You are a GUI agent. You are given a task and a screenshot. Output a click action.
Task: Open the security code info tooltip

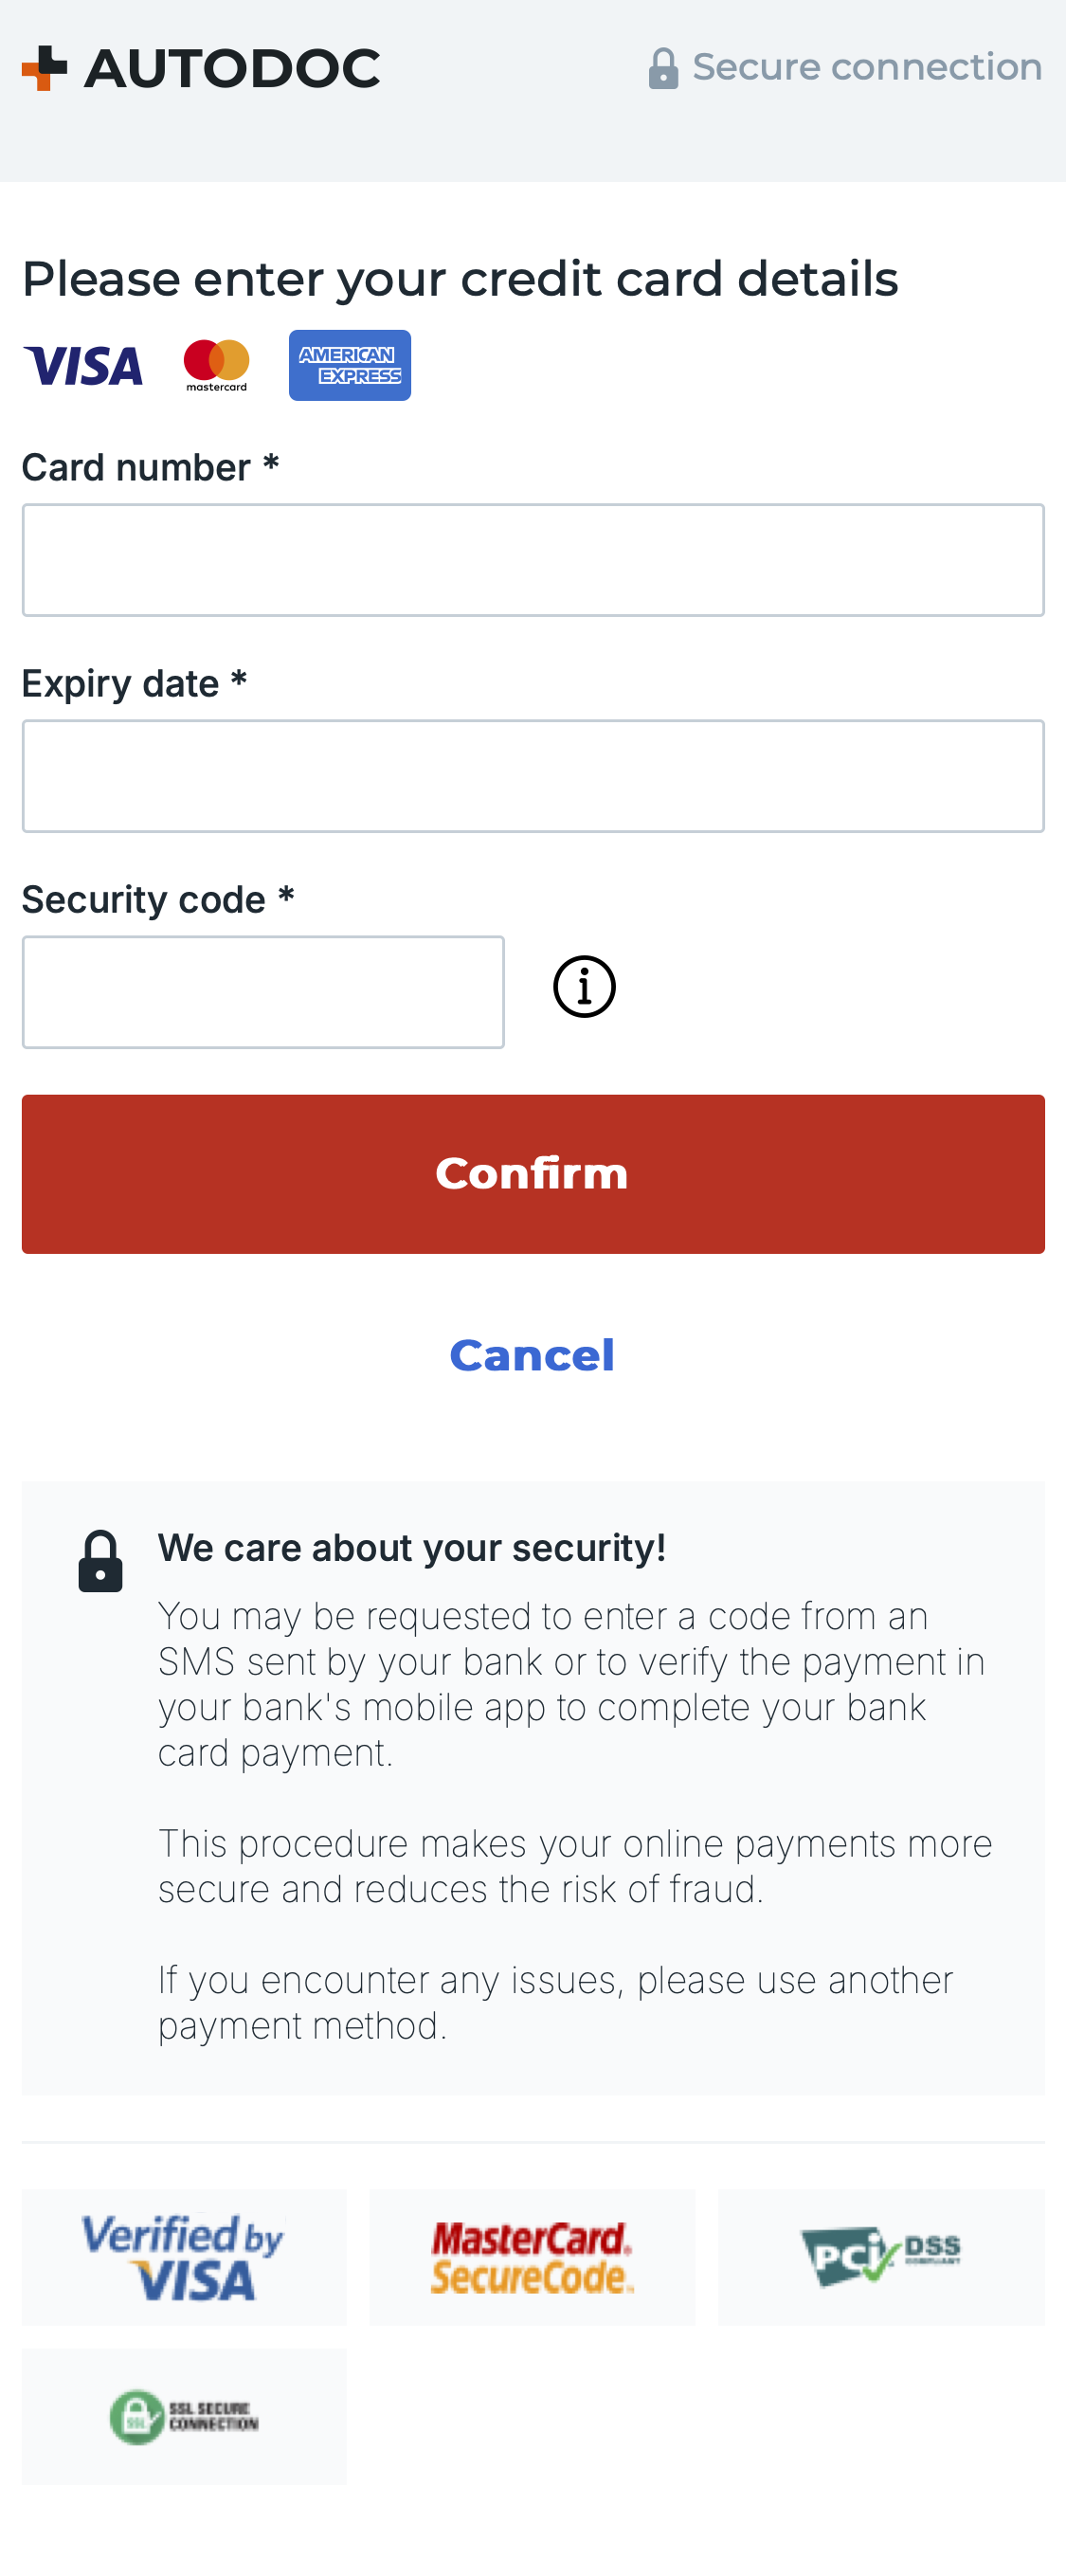[584, 986]
